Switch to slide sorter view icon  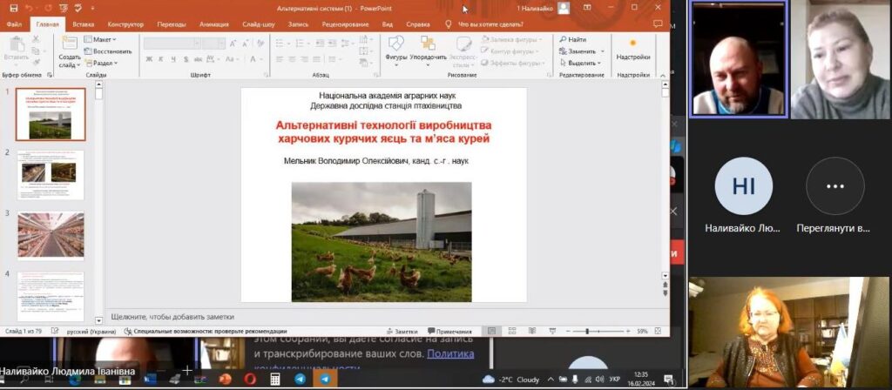tap(510, 332)
